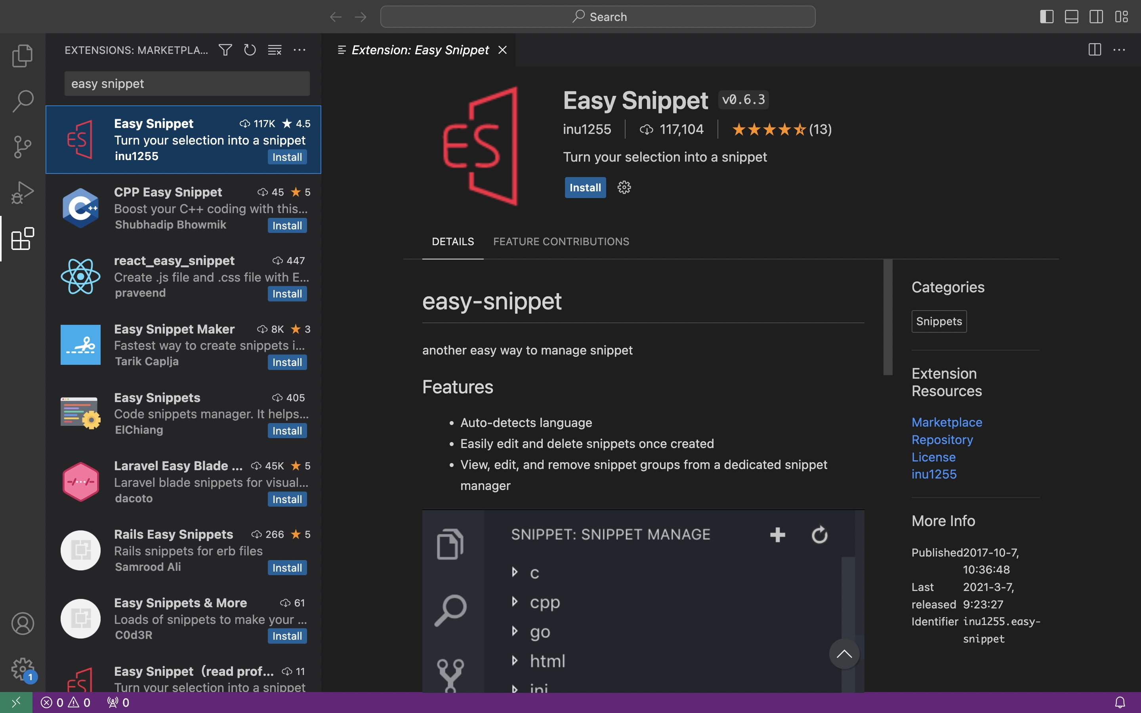Filter extensions with the funnel icon
The height and width of the screenshot is (713, 1141).
(225, 50)
